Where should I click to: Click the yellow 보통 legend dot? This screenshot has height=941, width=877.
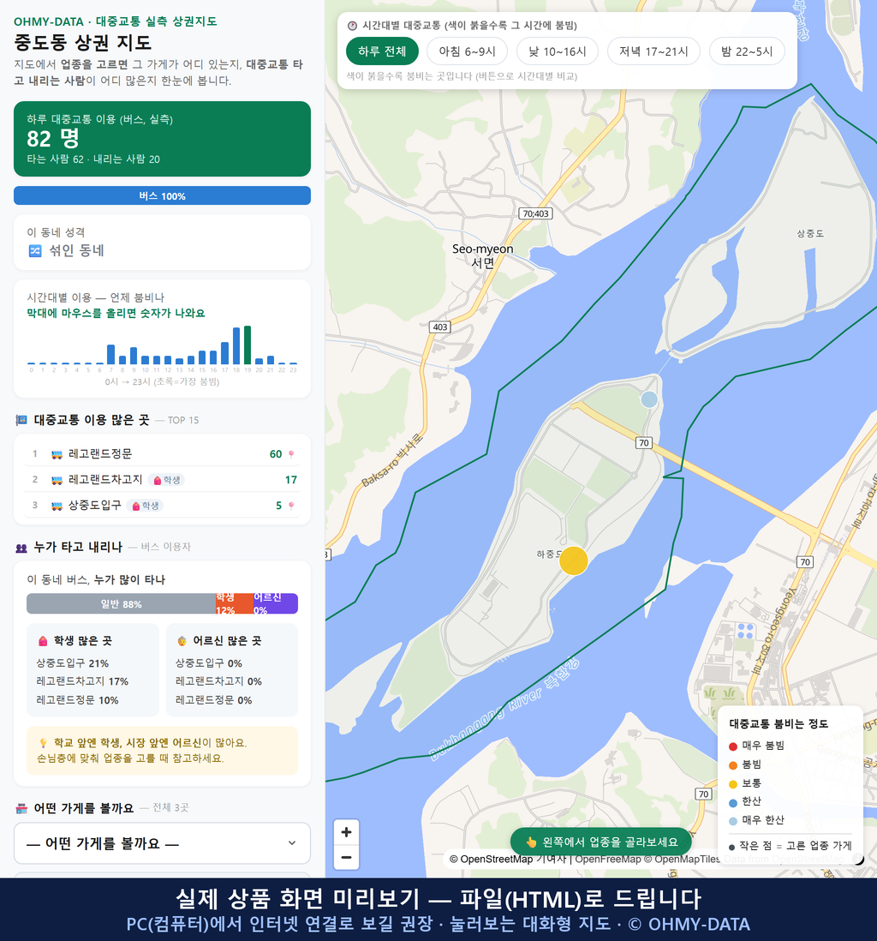(732, 784)
